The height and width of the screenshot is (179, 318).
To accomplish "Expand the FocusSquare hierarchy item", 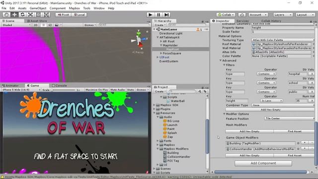I will coord(161,53).
